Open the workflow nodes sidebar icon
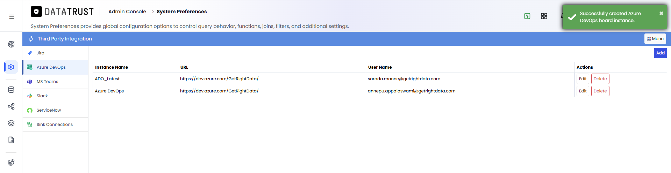The image size is (671, 173). [11, 106]
